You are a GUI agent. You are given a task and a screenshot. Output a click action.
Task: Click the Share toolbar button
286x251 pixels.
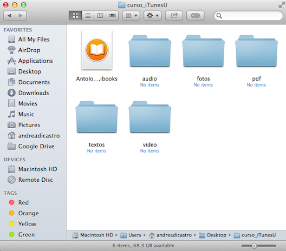174,16
